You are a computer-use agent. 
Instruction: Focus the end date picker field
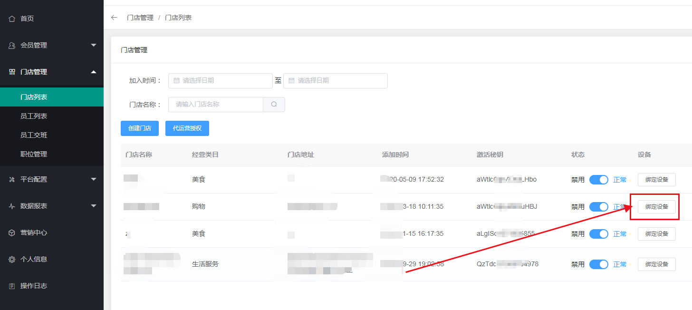coord(336,81)
